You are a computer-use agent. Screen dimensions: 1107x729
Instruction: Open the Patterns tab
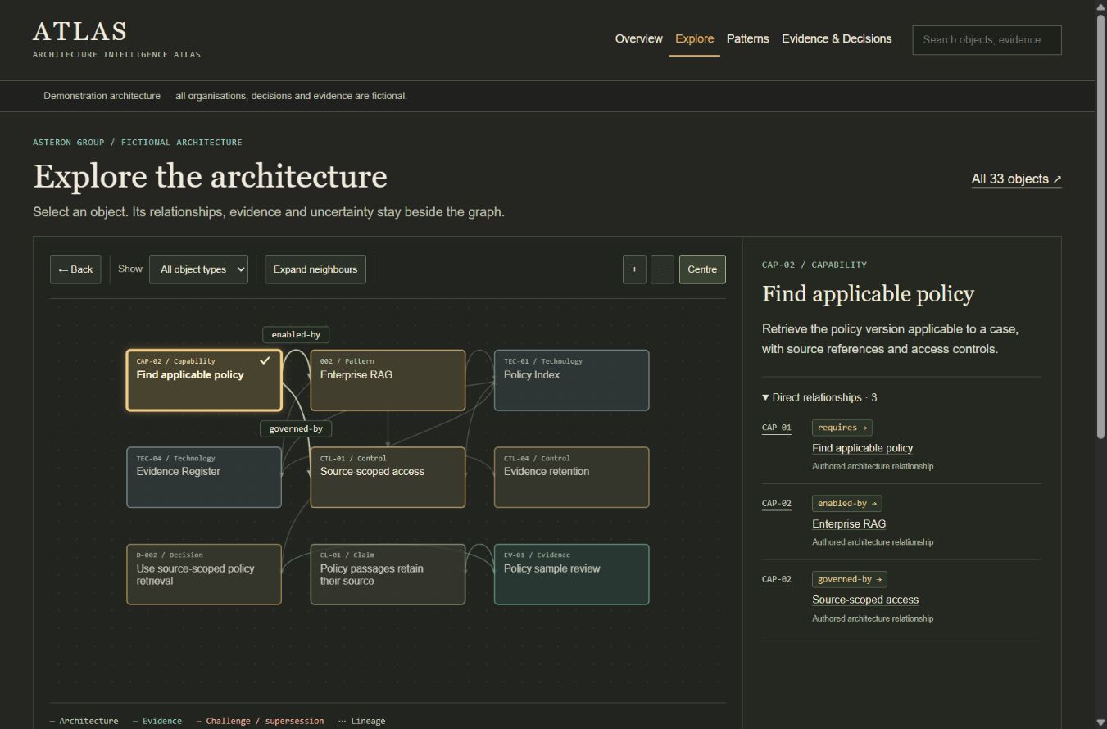click(747, 38)
